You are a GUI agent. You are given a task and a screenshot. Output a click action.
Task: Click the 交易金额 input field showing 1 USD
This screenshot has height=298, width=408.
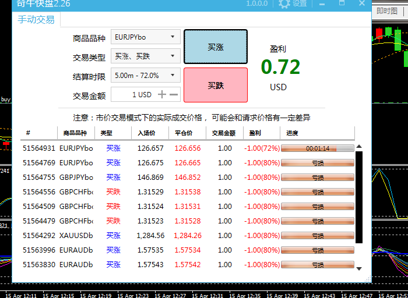tap(133, 94)
